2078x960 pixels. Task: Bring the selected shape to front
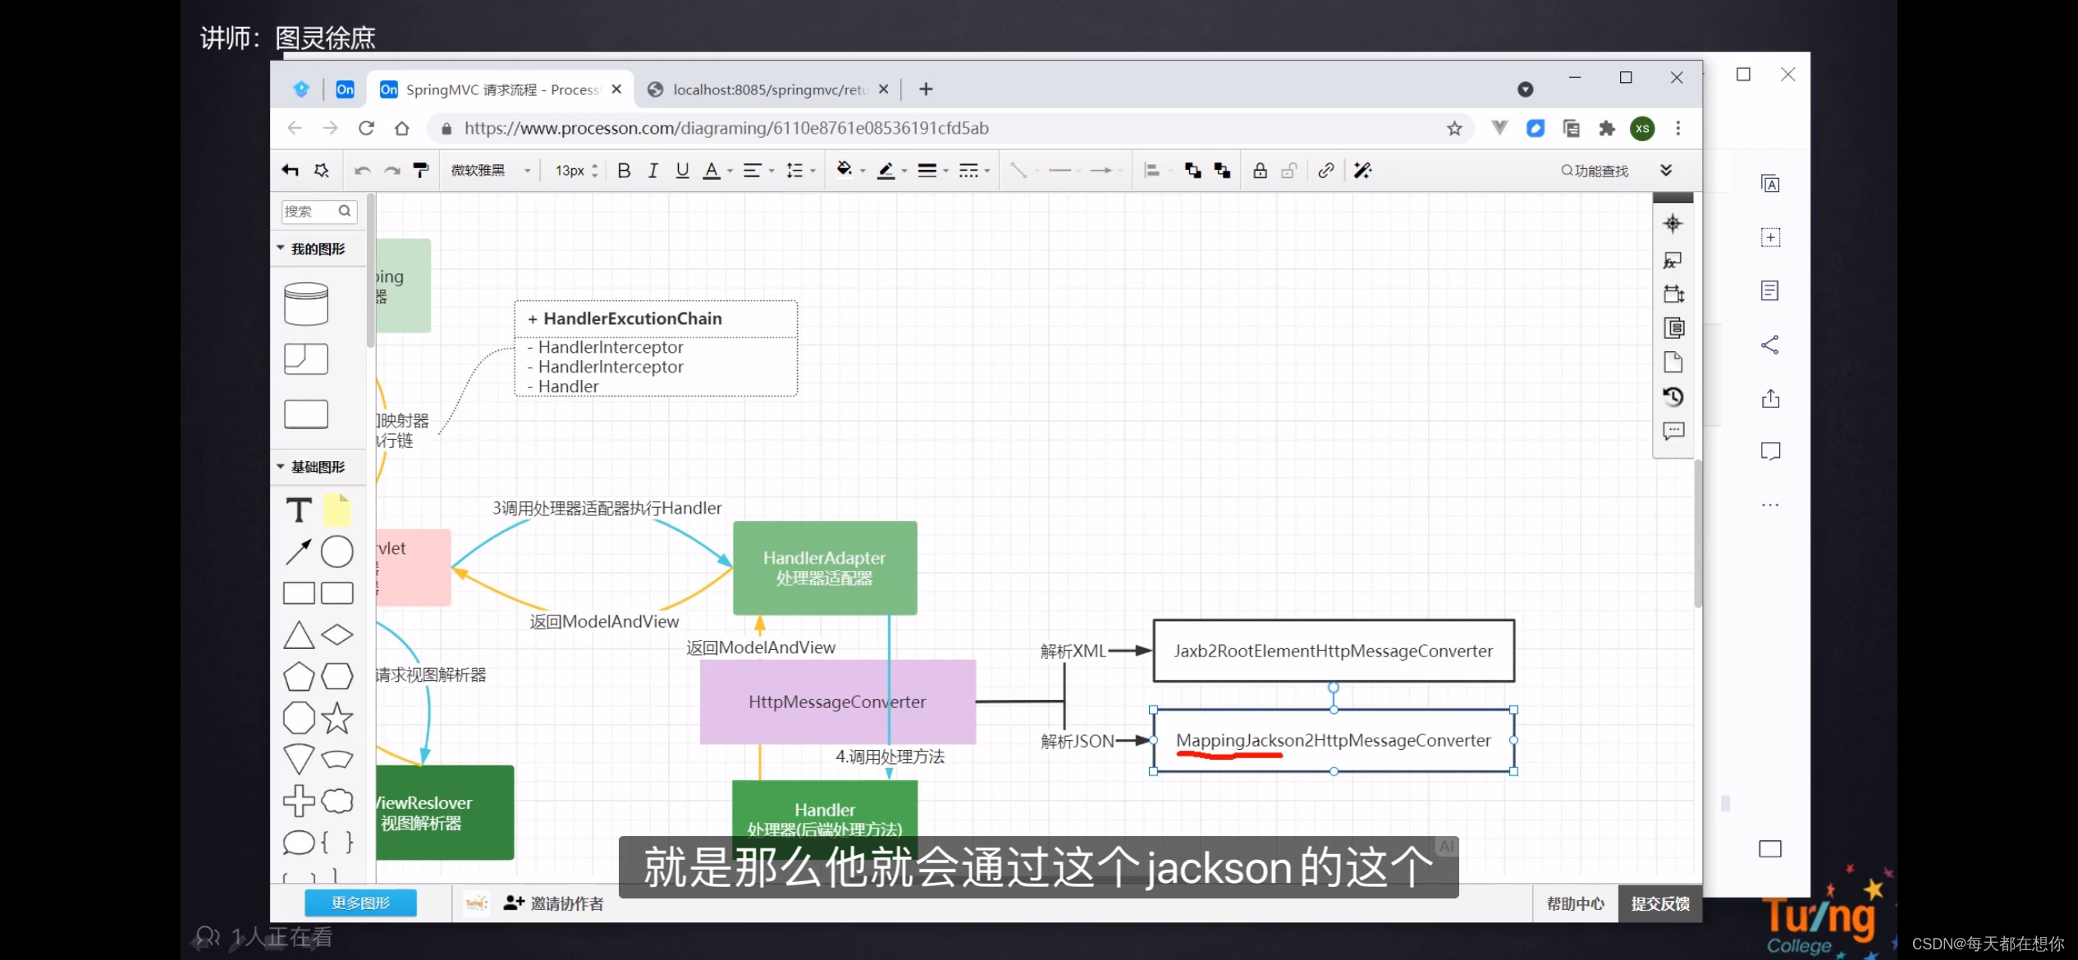[1192, 171]
